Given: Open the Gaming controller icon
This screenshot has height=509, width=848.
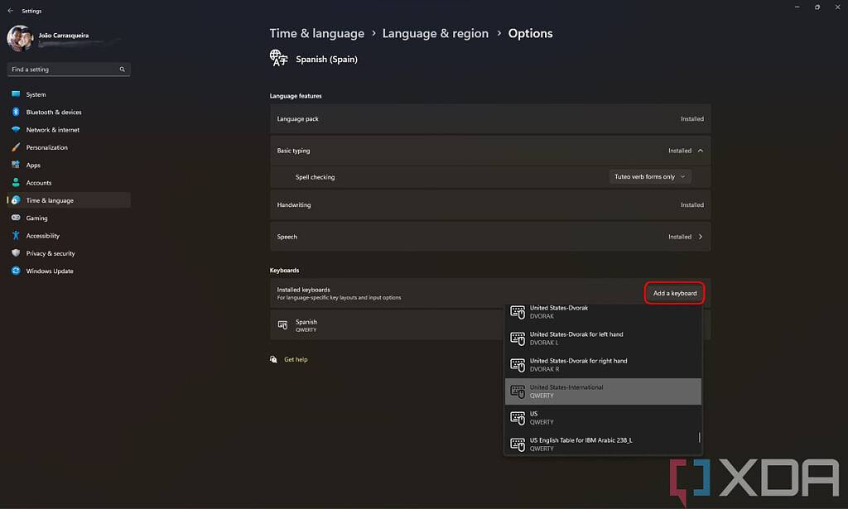Looking at the screenshot, I should (16, 218).
